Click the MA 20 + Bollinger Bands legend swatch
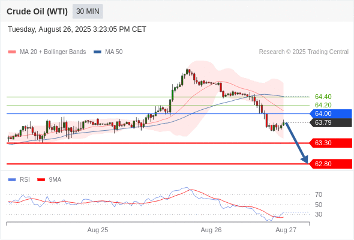 12,52
